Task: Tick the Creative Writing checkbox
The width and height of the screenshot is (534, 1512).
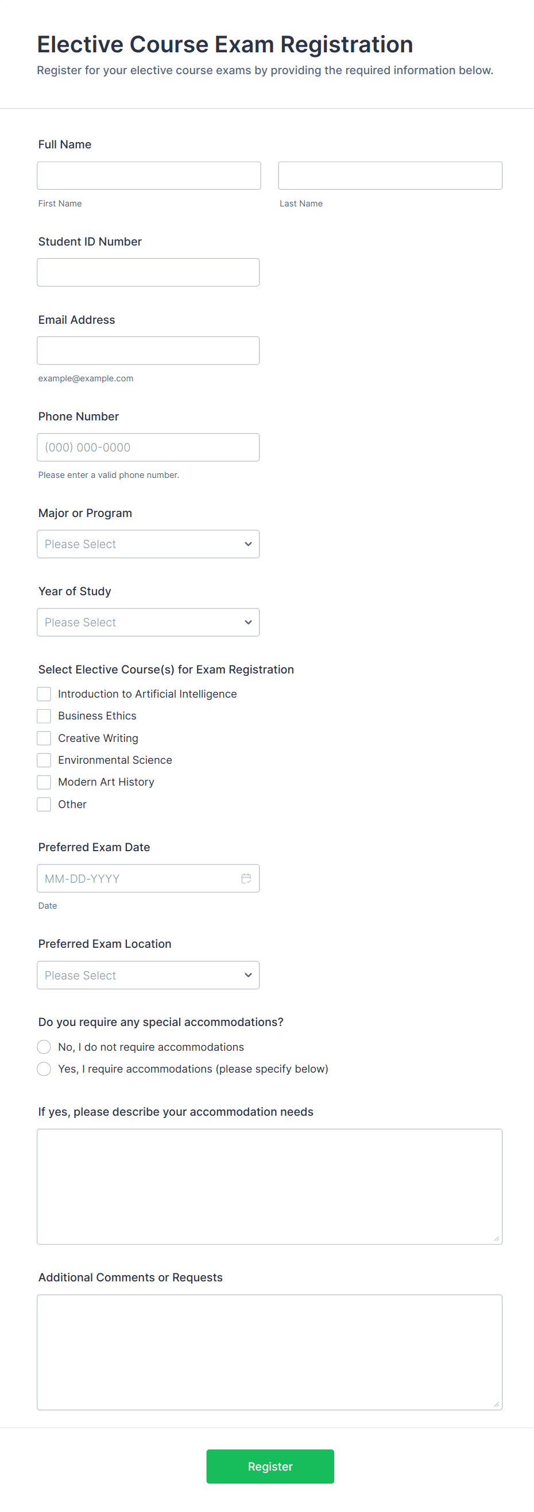Action: pyautogui.click(x=44, y=738)
